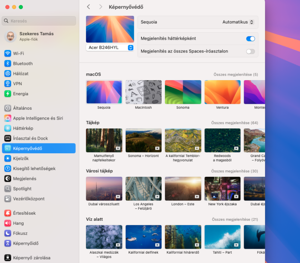The width and height of the screenshot is (300, 263).
Task: Select Spotlight label in the sidebar
Action: tap(22, 189)
